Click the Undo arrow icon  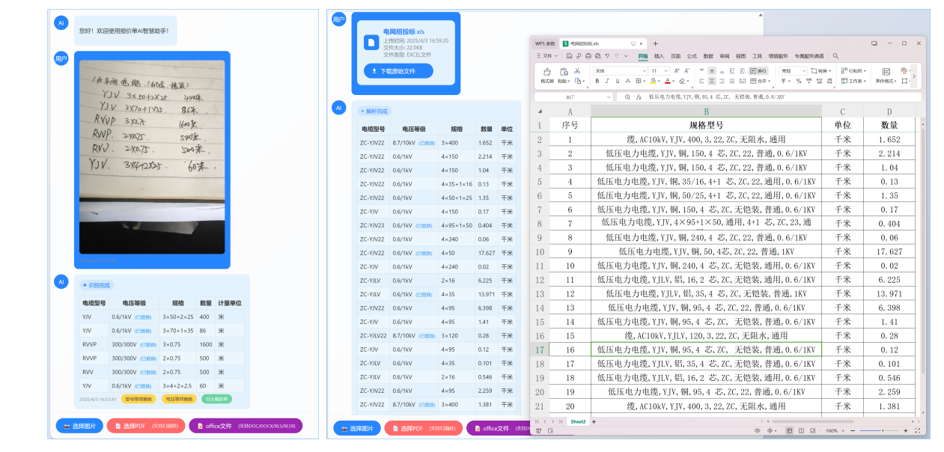[x=607, y=56]
